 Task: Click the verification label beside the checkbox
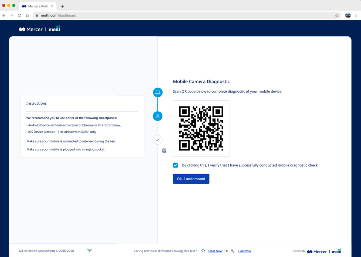(x=250, y=165)
